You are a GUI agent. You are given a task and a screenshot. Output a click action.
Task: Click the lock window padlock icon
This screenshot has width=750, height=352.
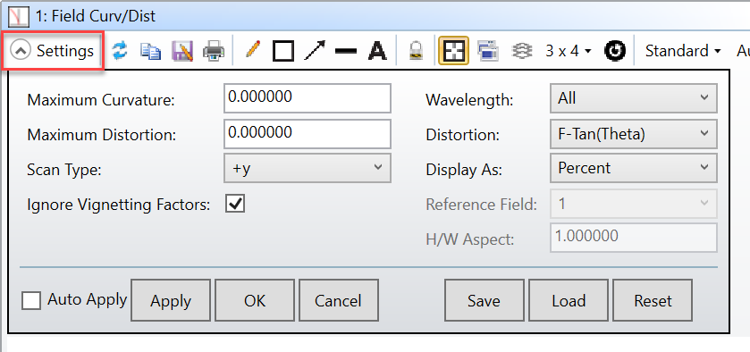[417, 51]
